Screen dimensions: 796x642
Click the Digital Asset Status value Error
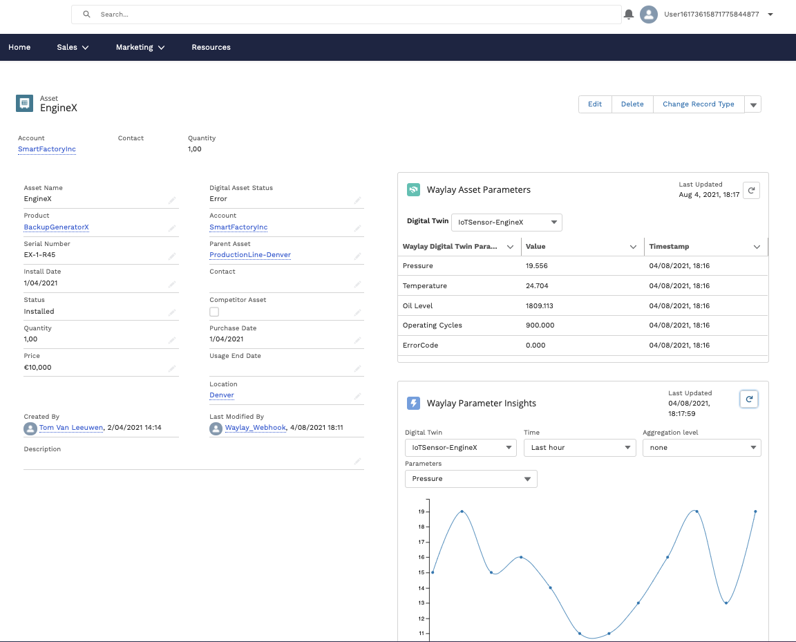coord(218,199)
